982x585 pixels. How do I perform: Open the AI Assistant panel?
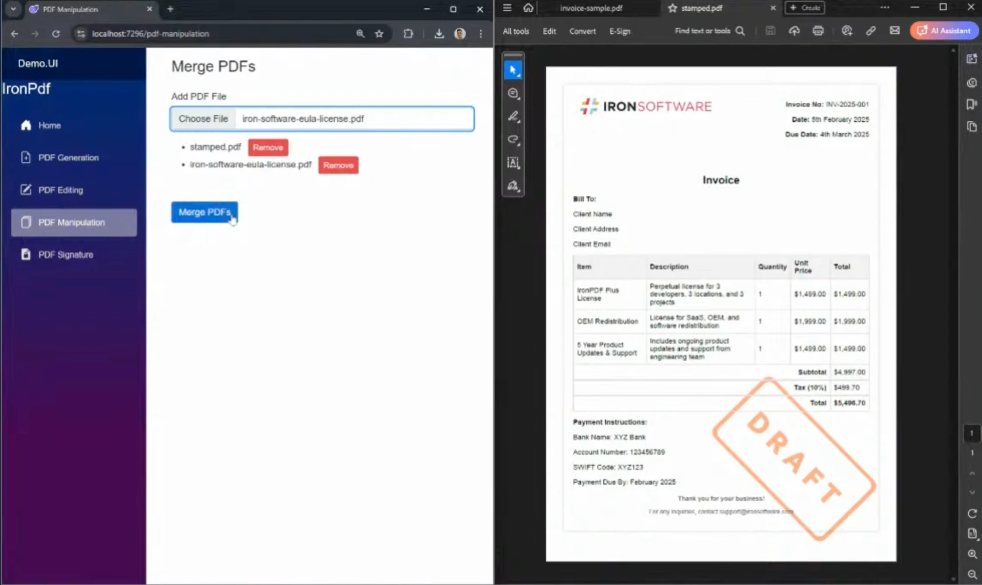(x=944, y=31)
